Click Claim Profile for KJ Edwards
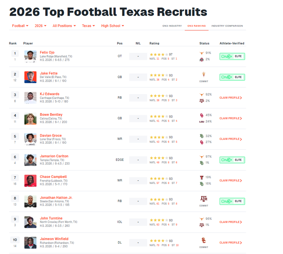 [x=231, y=98]
